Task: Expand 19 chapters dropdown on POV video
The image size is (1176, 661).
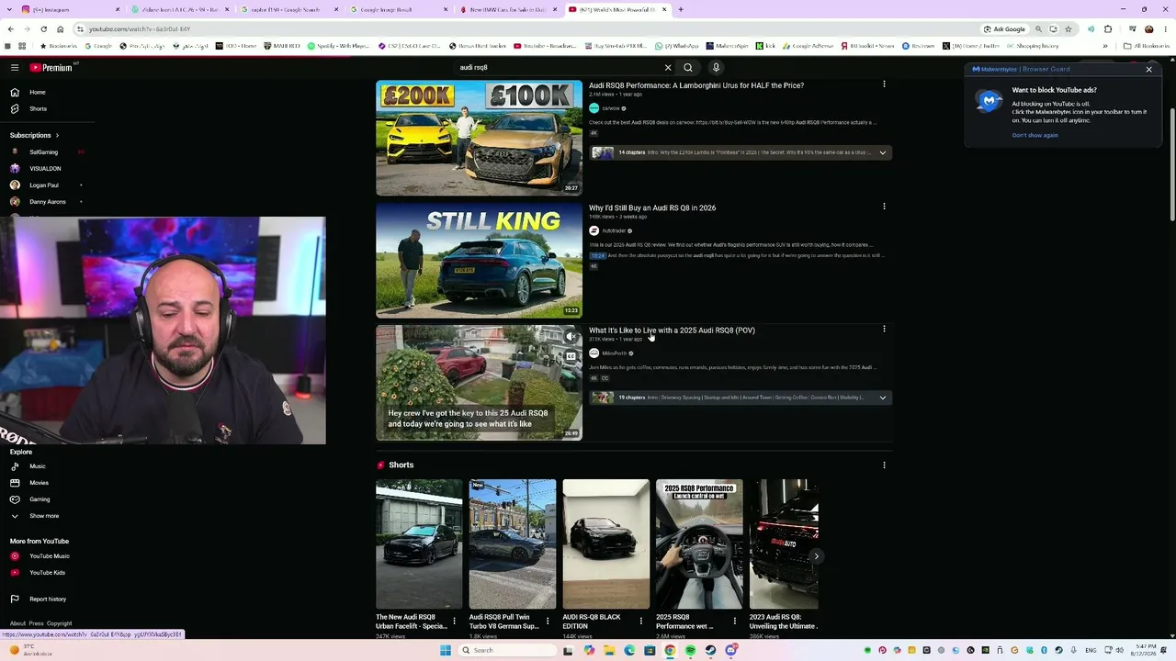Action: coord(882,398)
